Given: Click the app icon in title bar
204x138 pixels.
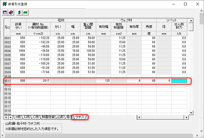Looking at the screenshot, I should click(4, 4).
